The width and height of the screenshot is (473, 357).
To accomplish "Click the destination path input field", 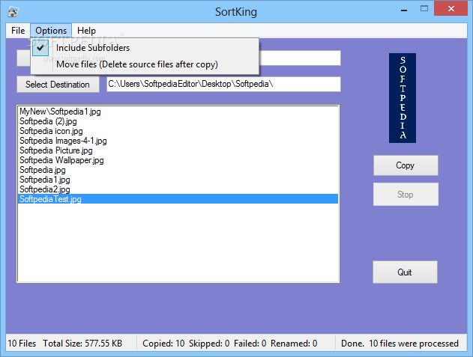I will (x=223, y=84).
